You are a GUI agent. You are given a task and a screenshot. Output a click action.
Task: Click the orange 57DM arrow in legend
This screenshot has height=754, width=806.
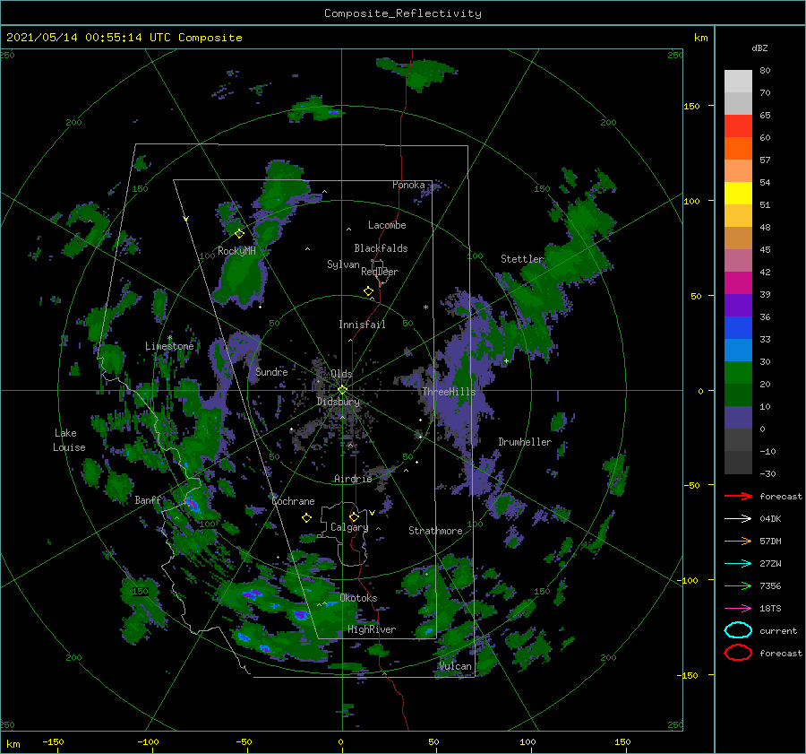pos(738,541)
